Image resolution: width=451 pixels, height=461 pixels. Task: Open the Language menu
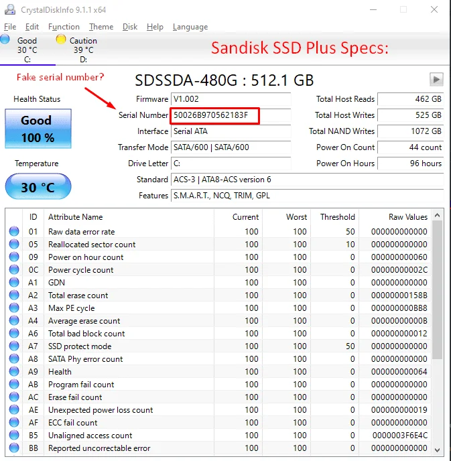(190, 27)
